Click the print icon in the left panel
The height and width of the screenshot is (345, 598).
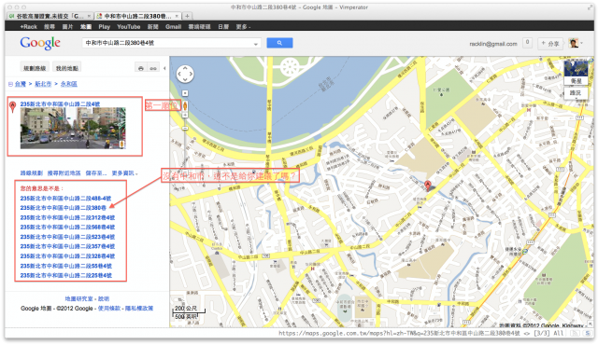pyautogui.click(x=141, y=68)
